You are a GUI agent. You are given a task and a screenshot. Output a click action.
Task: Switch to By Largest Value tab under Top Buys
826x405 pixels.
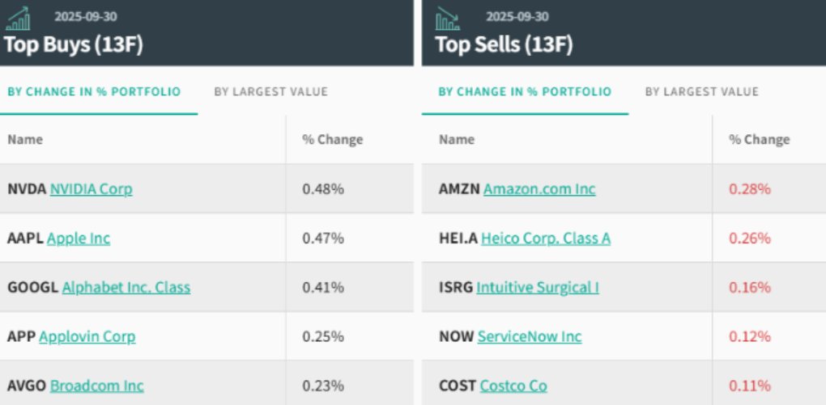pyautogui.click(x=270, y=91)
